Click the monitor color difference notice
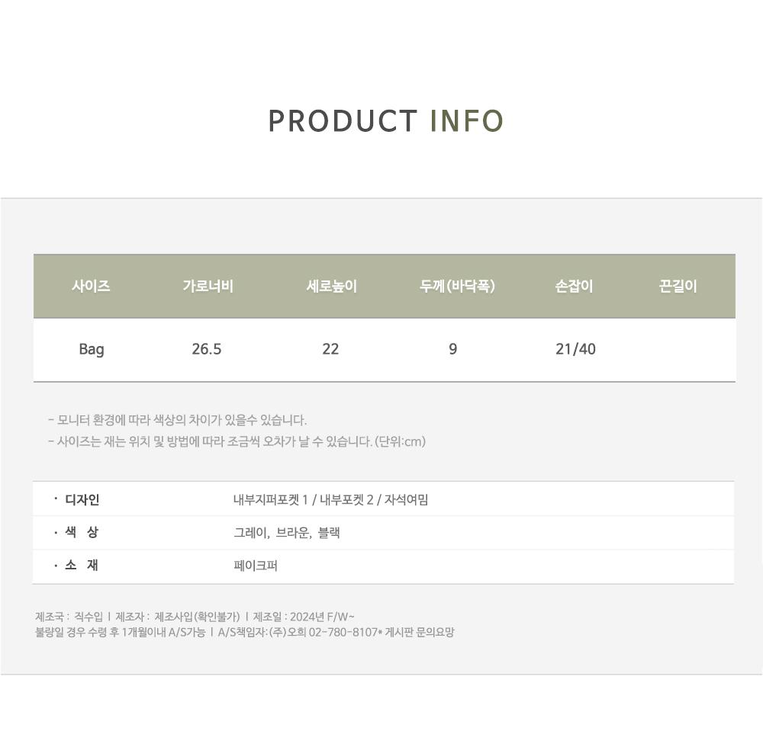Viewport: 763px width, 750px height. tap(177, 420)
